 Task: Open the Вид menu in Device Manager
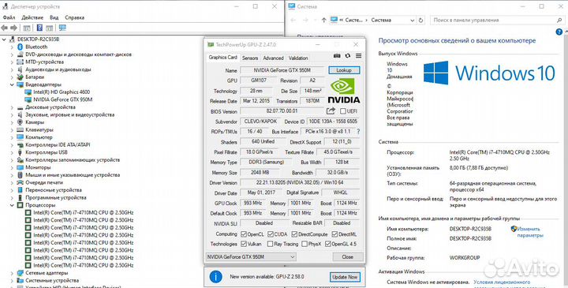point(54,17)
